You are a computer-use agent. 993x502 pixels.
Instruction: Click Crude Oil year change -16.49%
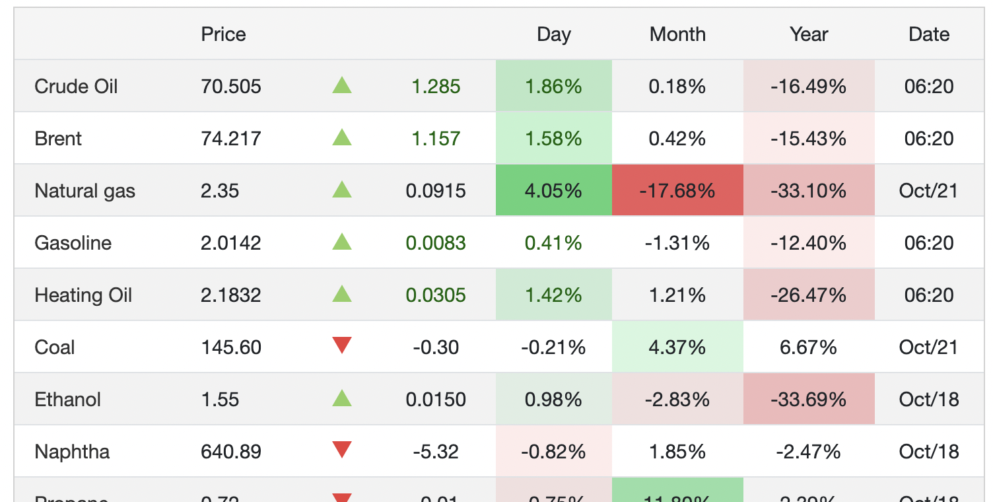pyautogui.click(x=809, y=87)
